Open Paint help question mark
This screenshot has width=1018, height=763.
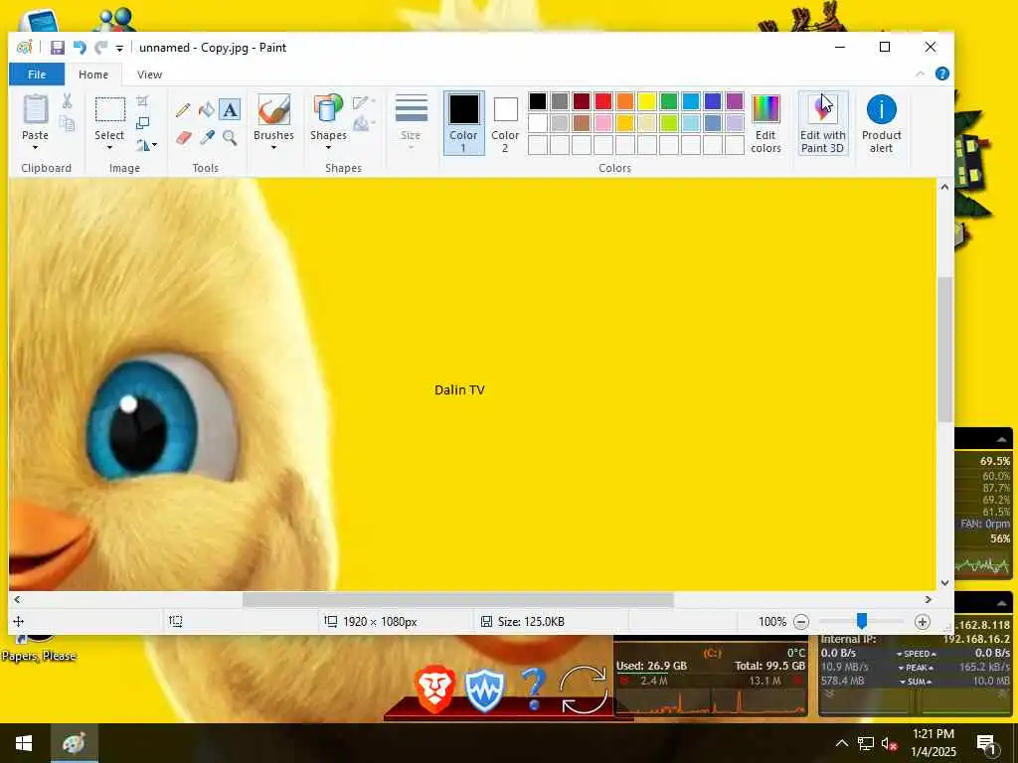[x=942, y=74]
